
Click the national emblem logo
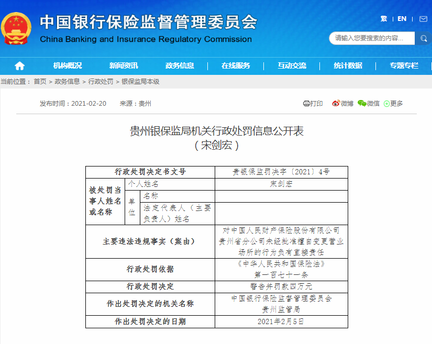pyautogui.click(x=16, y=28)
